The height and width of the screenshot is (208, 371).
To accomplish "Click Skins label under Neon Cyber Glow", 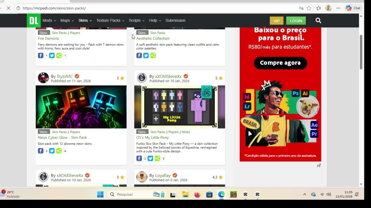I will click(43, 132).
